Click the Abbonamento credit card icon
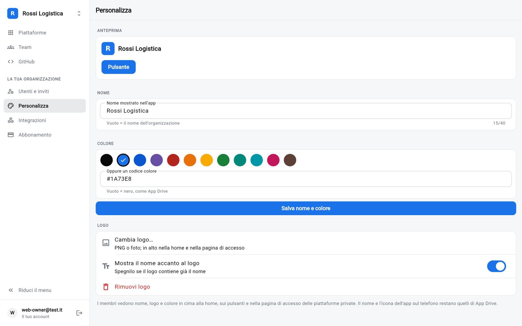The image size is (522, 326). click(x=11, y=135)
